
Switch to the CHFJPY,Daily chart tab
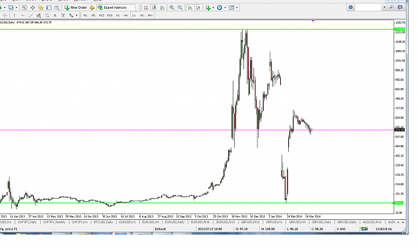[27, 222]
